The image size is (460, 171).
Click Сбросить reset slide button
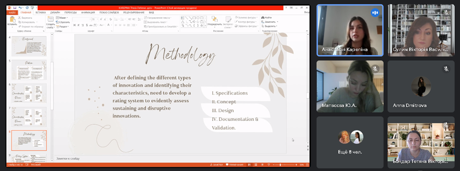(63, 22)
